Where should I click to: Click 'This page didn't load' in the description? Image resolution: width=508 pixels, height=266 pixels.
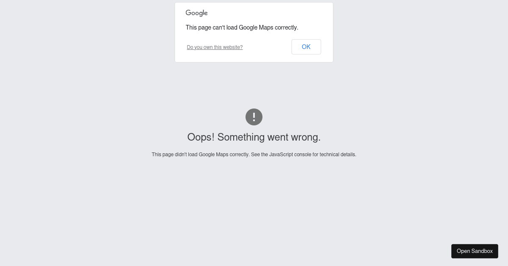coord(174,155)
